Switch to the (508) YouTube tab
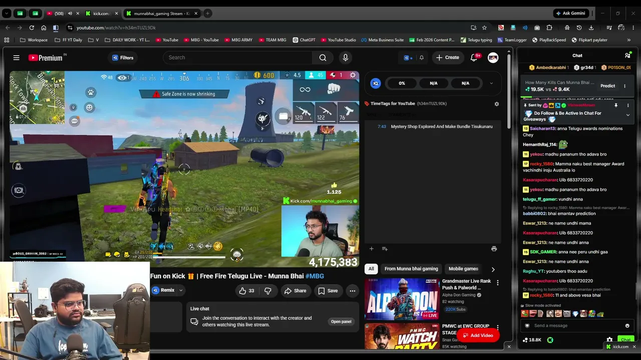The image size is (641, 360). coord(62,13)
